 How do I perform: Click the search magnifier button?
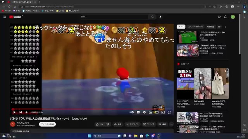coord(152,17)
